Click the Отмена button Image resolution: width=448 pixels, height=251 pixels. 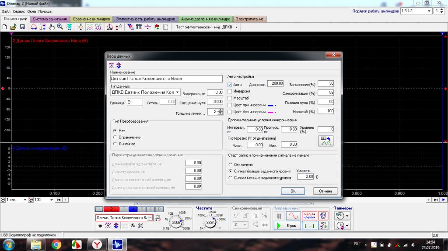[x=325, y=191]
